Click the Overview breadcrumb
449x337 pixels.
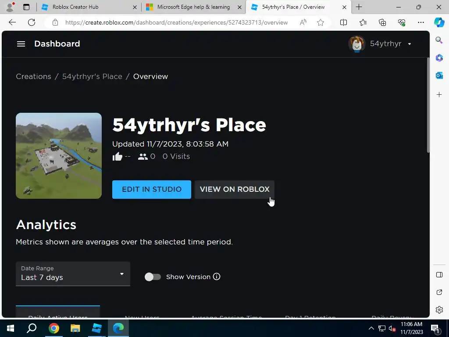[151, 76]
